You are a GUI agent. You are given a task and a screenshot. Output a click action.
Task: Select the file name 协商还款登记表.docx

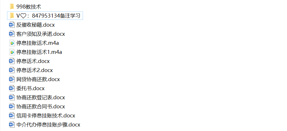click(41, 98)
